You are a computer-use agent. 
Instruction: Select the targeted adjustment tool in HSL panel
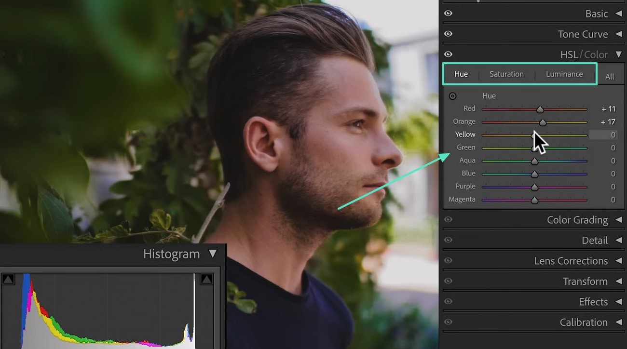tap(452, 96)
